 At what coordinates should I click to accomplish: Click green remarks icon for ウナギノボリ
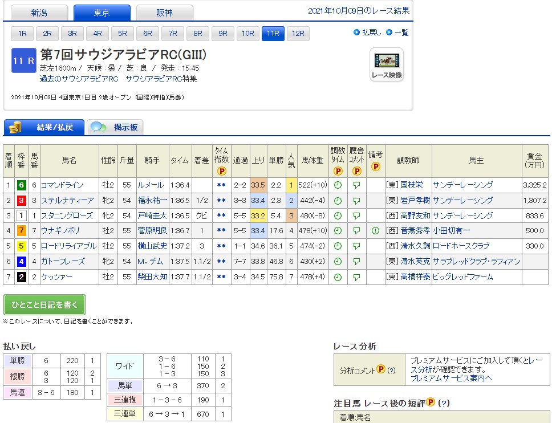pyautogui.click(x=375, y=231)
